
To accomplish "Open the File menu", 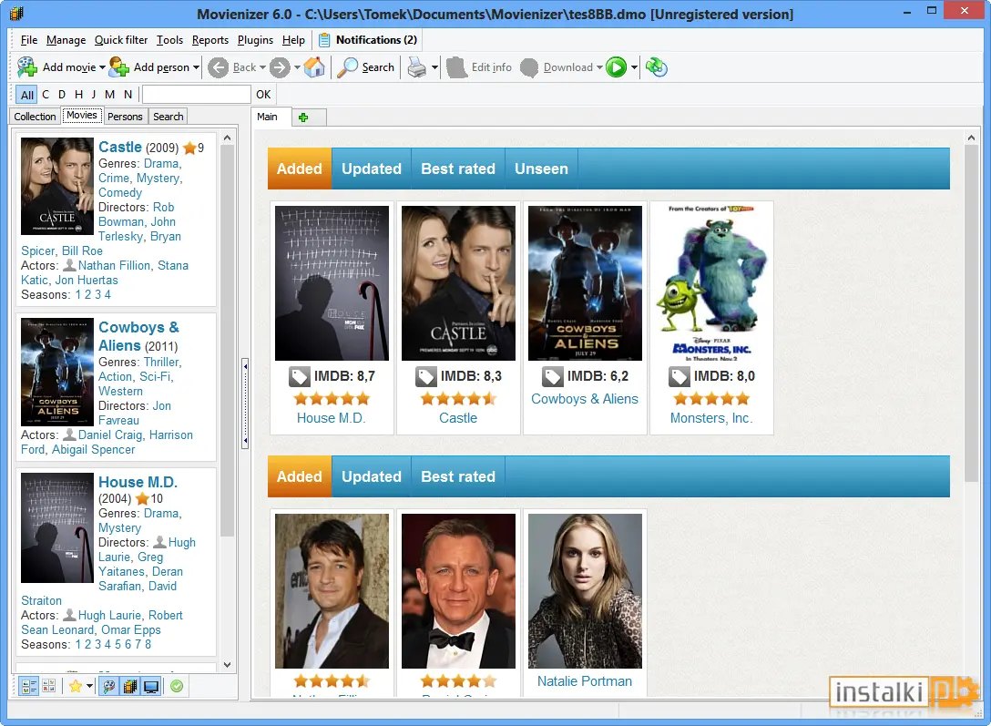I will (29, 40).
